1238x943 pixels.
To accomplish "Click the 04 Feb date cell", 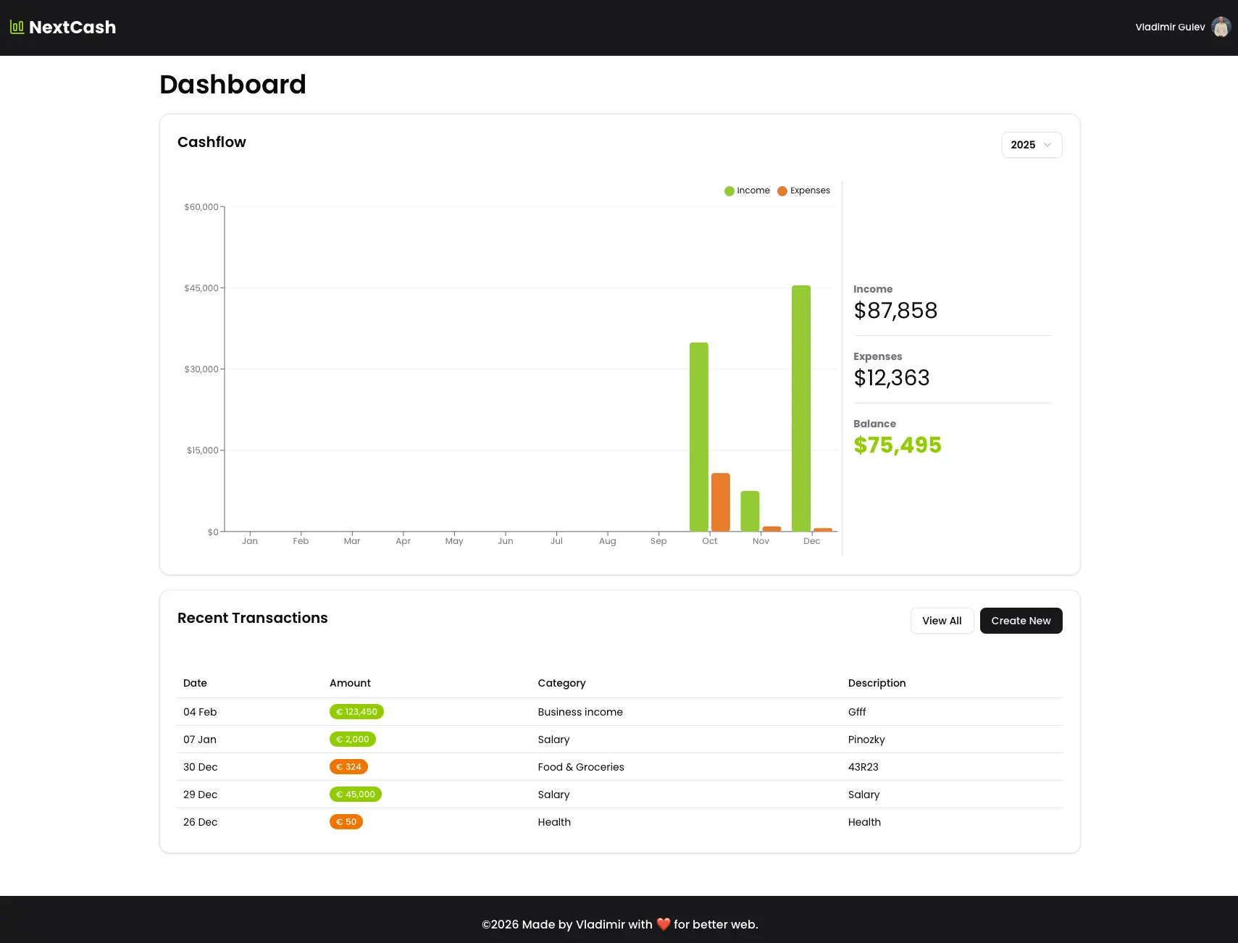I will (200, 712).
